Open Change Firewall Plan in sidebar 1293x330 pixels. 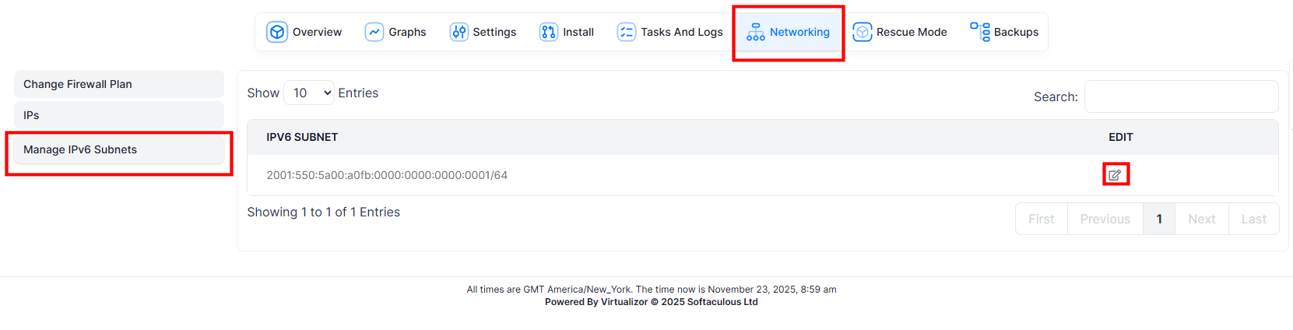point(118,84)
